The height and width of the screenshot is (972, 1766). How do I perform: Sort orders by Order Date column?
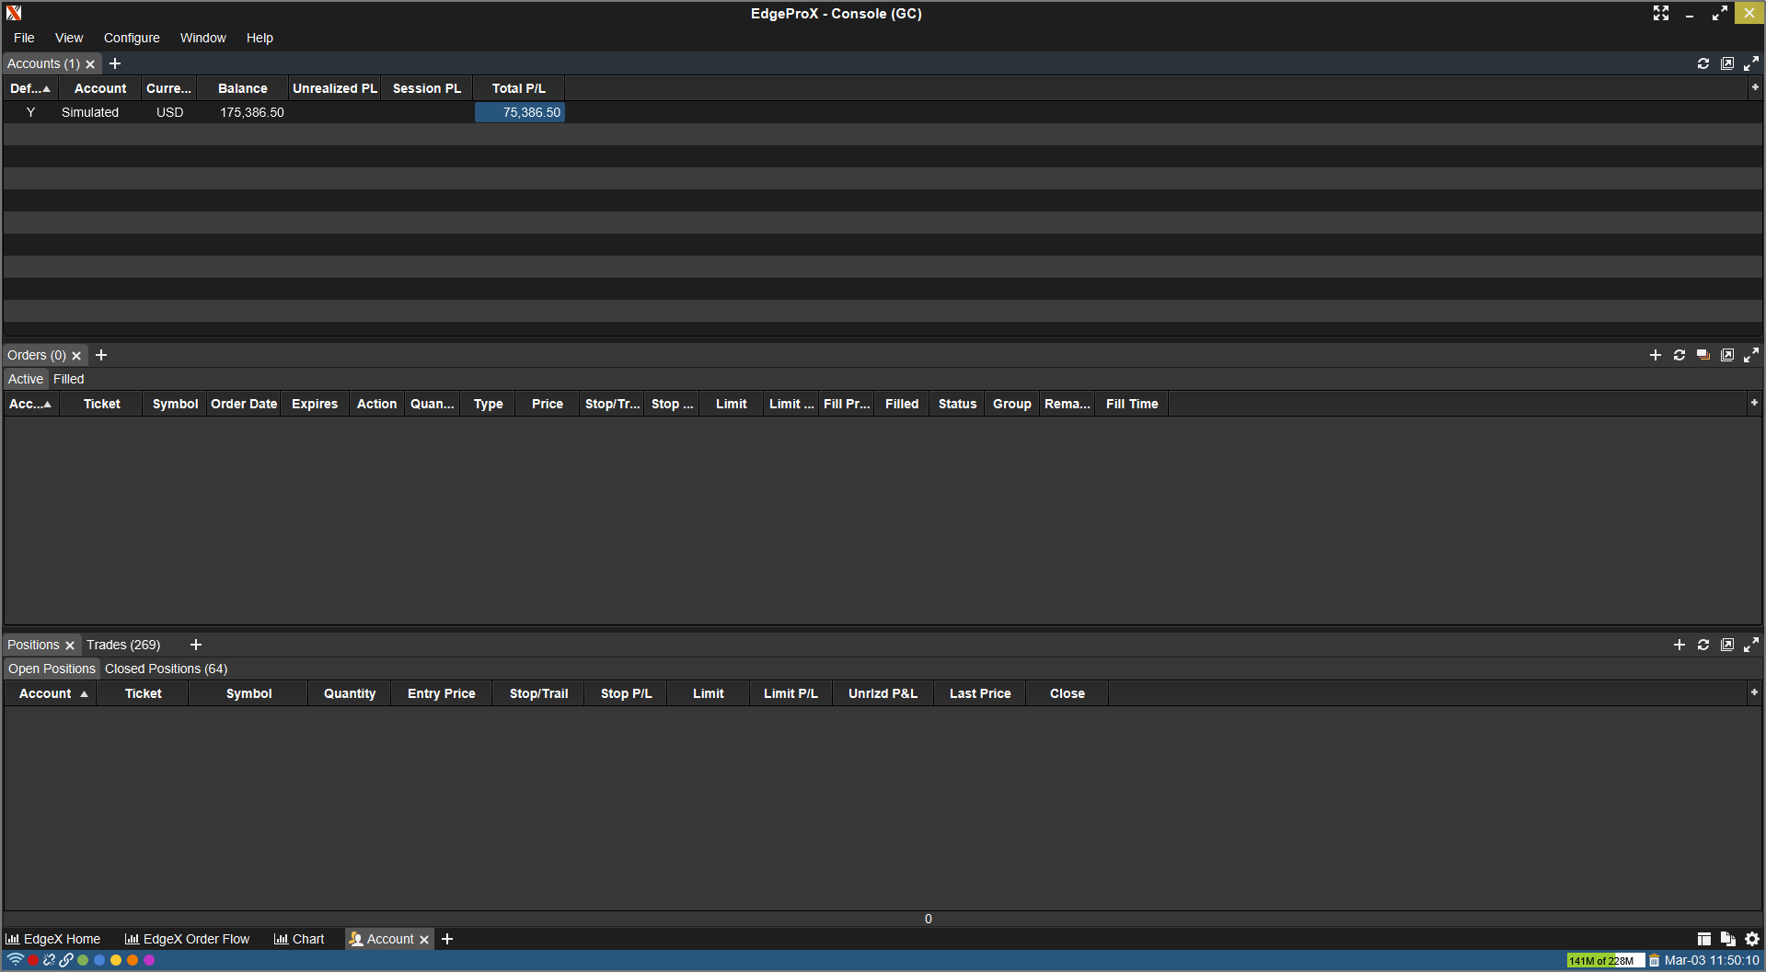click(244, 404)
